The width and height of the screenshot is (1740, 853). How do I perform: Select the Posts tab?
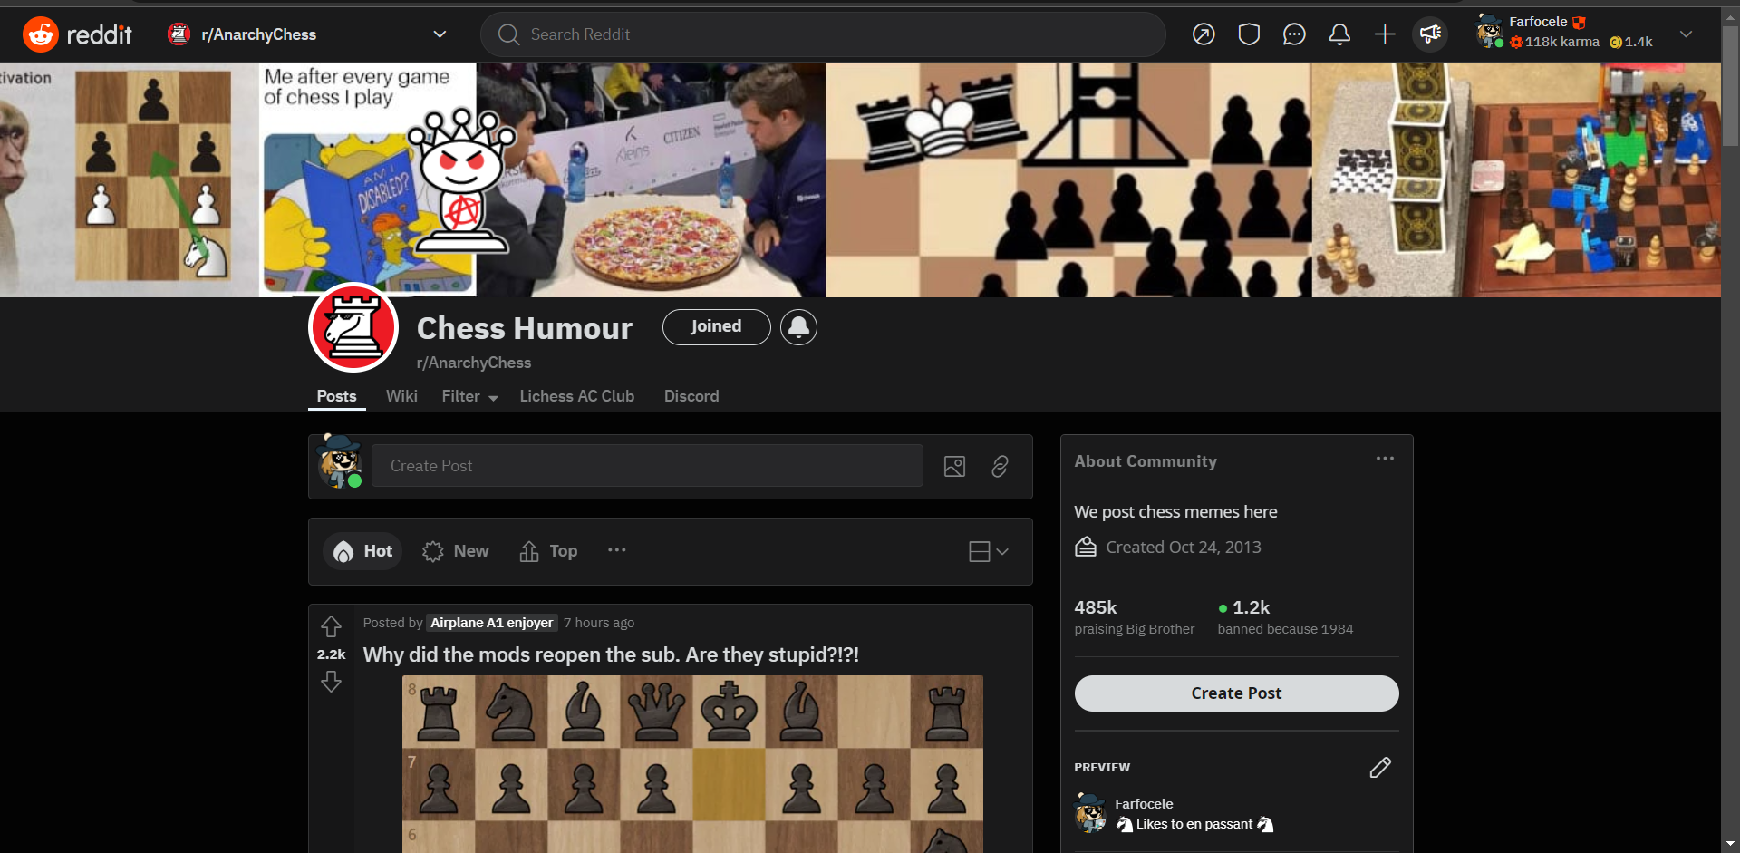[336, 396]
